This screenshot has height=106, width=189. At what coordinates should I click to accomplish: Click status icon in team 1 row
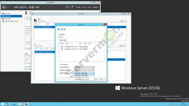[40, 52]
